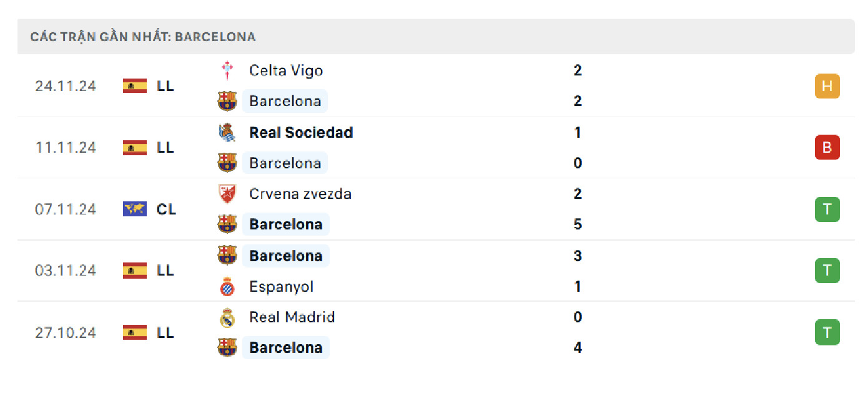Image resolution: width=863 pixels, height=394 pixels.
Task: Click the Espanyol club badge
Action: (x=227, y=286)
